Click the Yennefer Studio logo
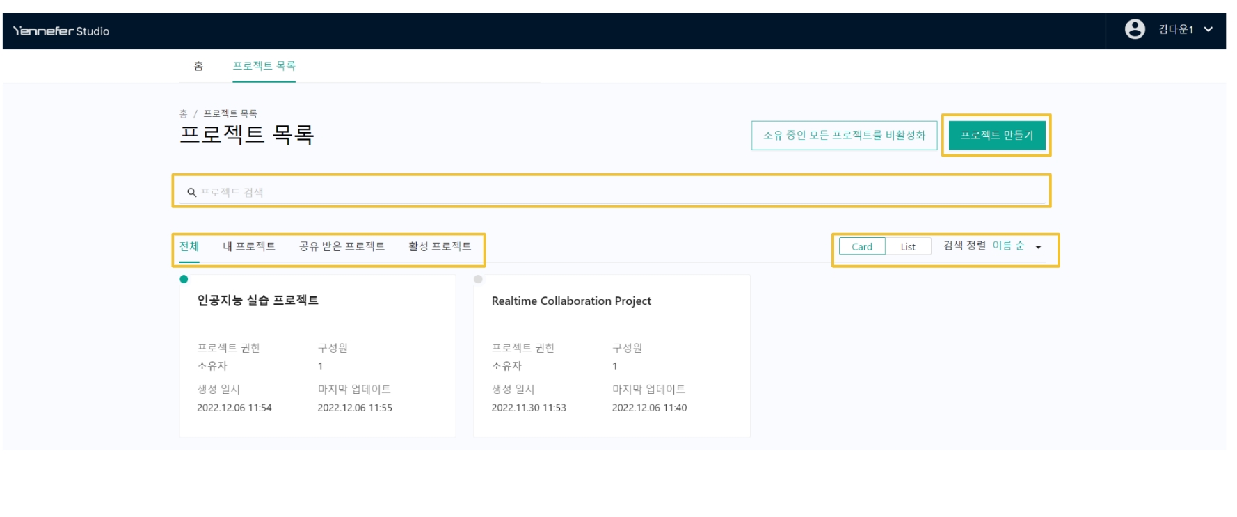Image resolution: width=1237 pixels, height=517 pixels. tap(61, 31)
